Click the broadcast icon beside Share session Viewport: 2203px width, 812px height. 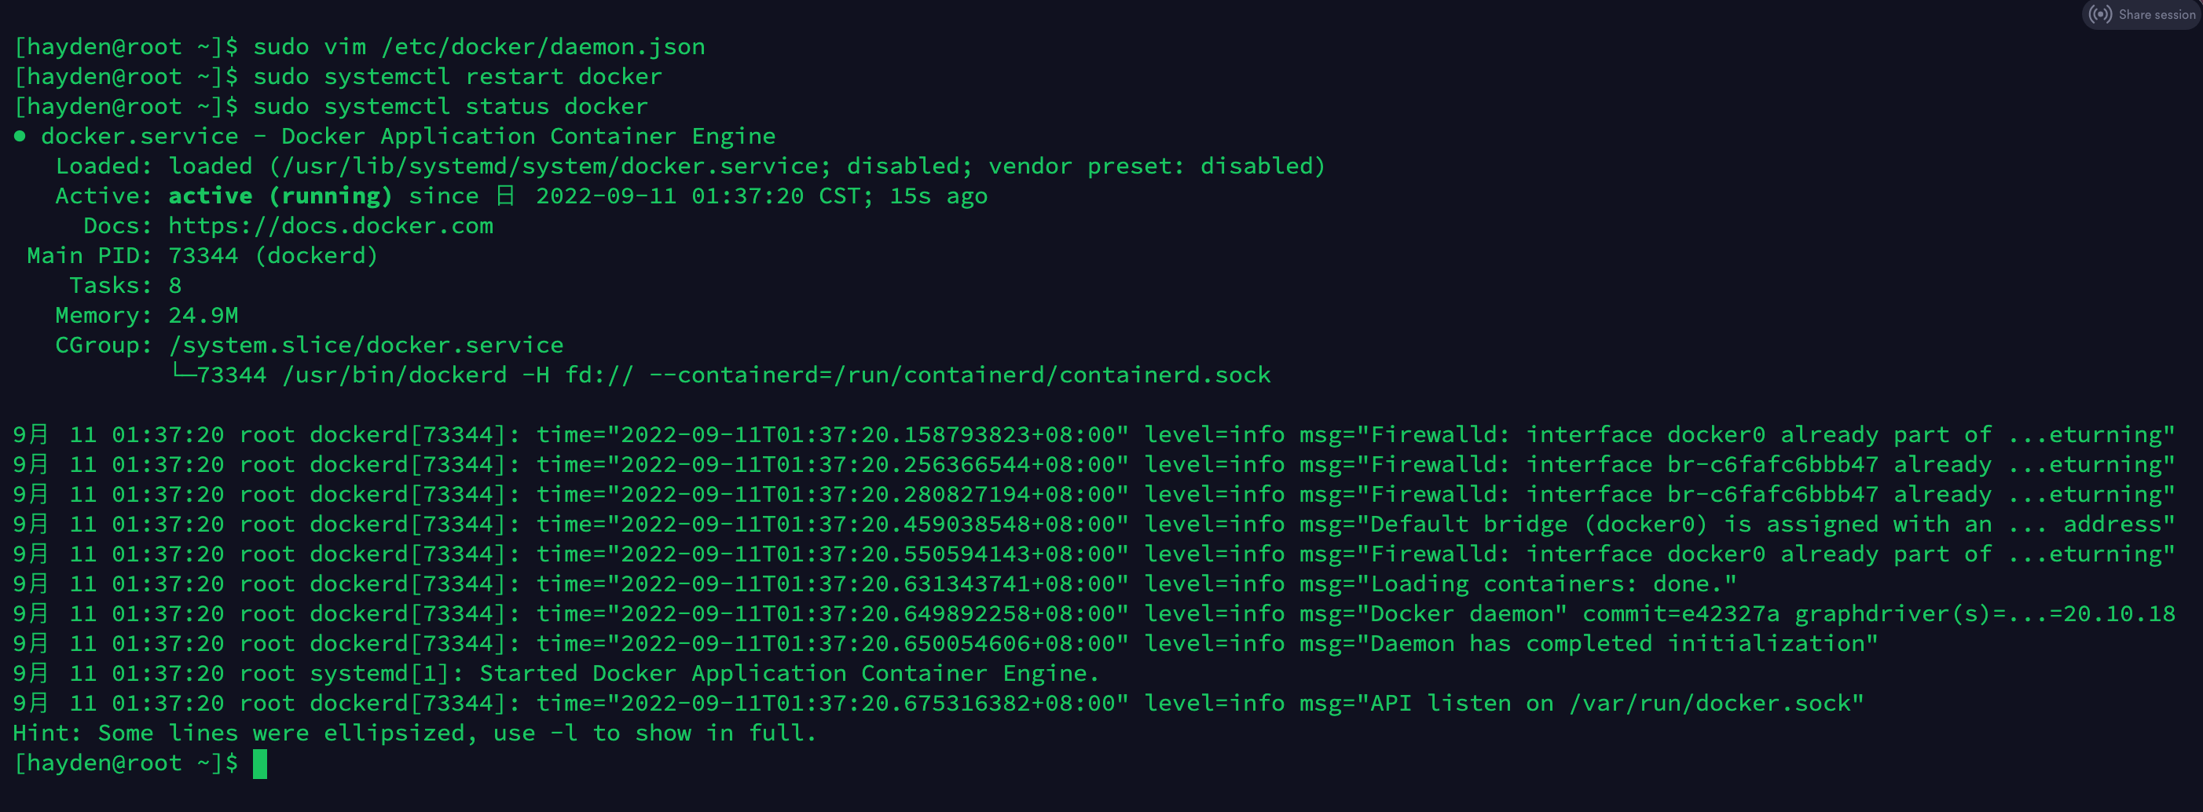pyautogui.click(x=2099, y=15)
